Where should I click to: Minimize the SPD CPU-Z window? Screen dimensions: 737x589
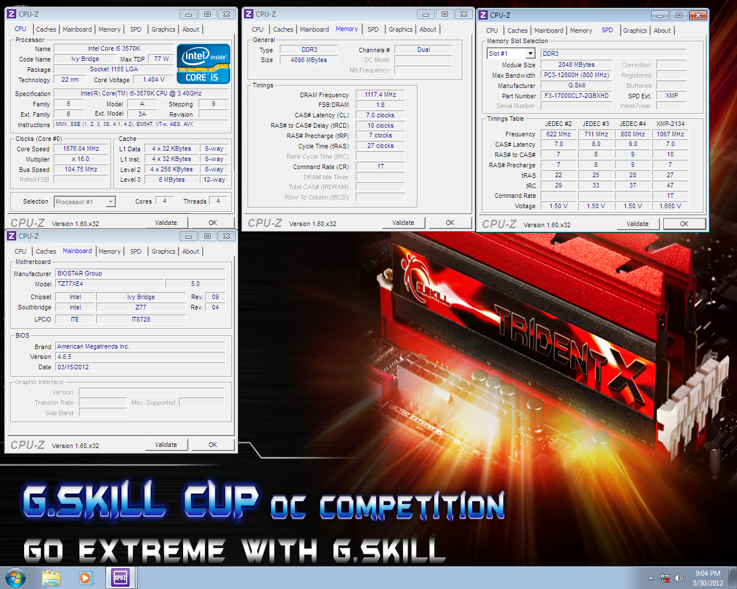tap(660, 15)
